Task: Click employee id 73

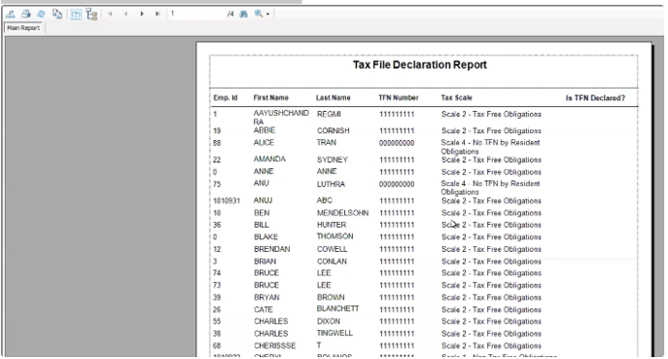Action: click(217, 285)
